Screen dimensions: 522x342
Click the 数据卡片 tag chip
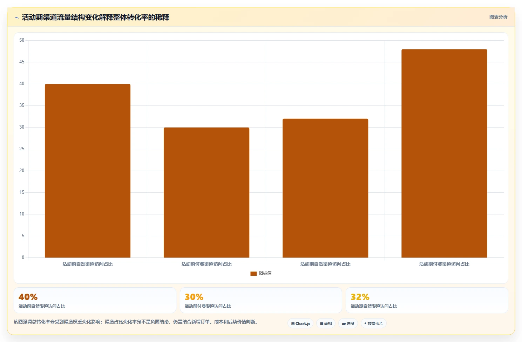(x=373, y=323)
